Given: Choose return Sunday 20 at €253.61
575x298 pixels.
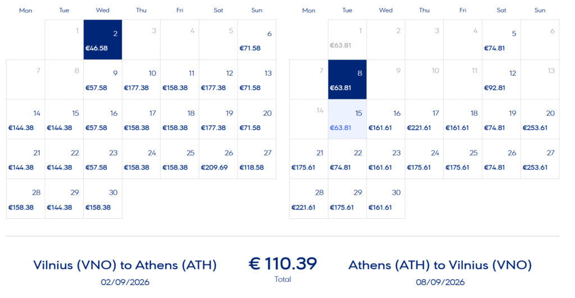Looking at the screenshot, I should point(540,120).
